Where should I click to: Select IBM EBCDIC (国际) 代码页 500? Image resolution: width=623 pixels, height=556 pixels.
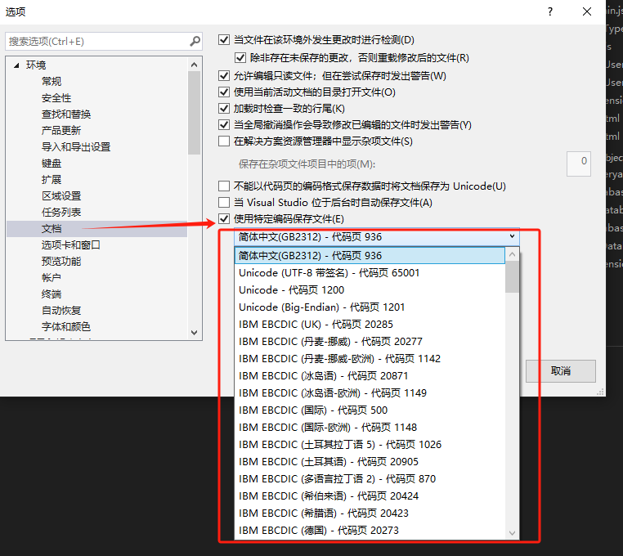point(313,410)
